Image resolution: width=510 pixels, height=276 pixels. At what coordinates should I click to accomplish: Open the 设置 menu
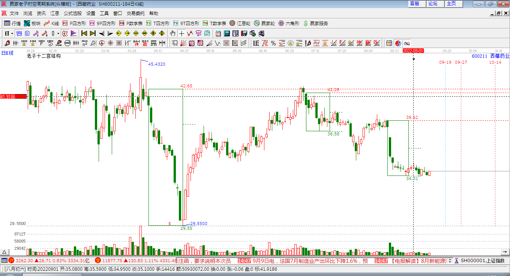click(91, 13)
